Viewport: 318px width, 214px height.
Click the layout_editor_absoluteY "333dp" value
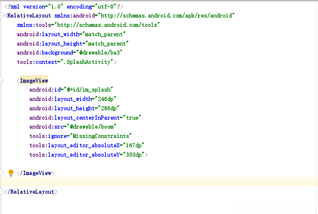point(133,155)
